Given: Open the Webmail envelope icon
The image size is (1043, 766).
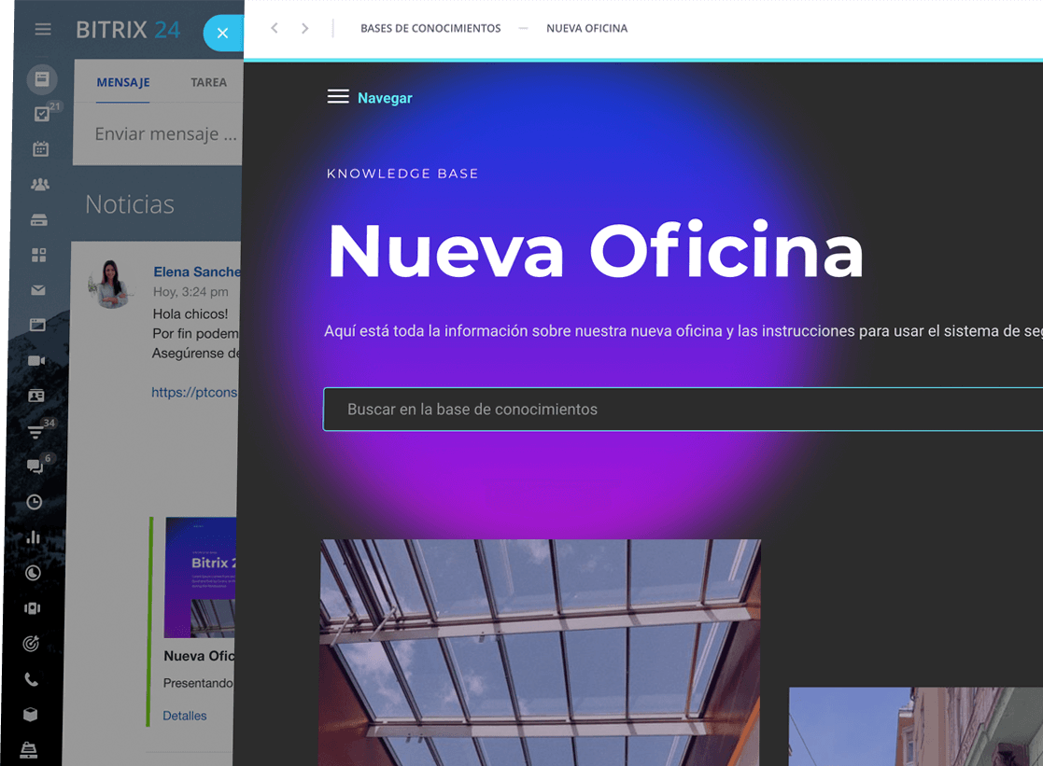Looking at the screenshot, I should tap(38, 290).
